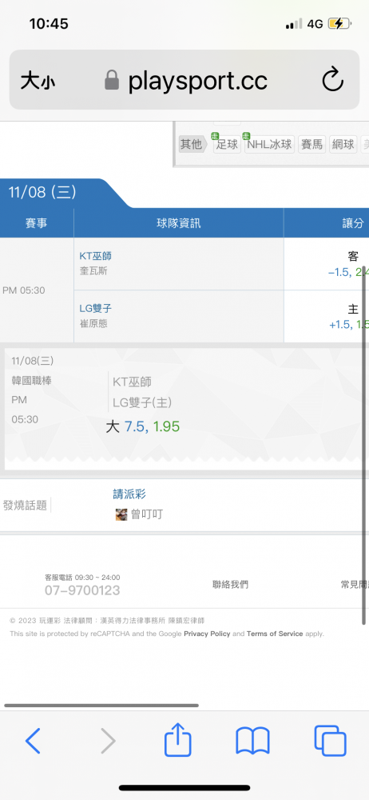
Task: Open the share sheet icon
Action: [178, 738]
